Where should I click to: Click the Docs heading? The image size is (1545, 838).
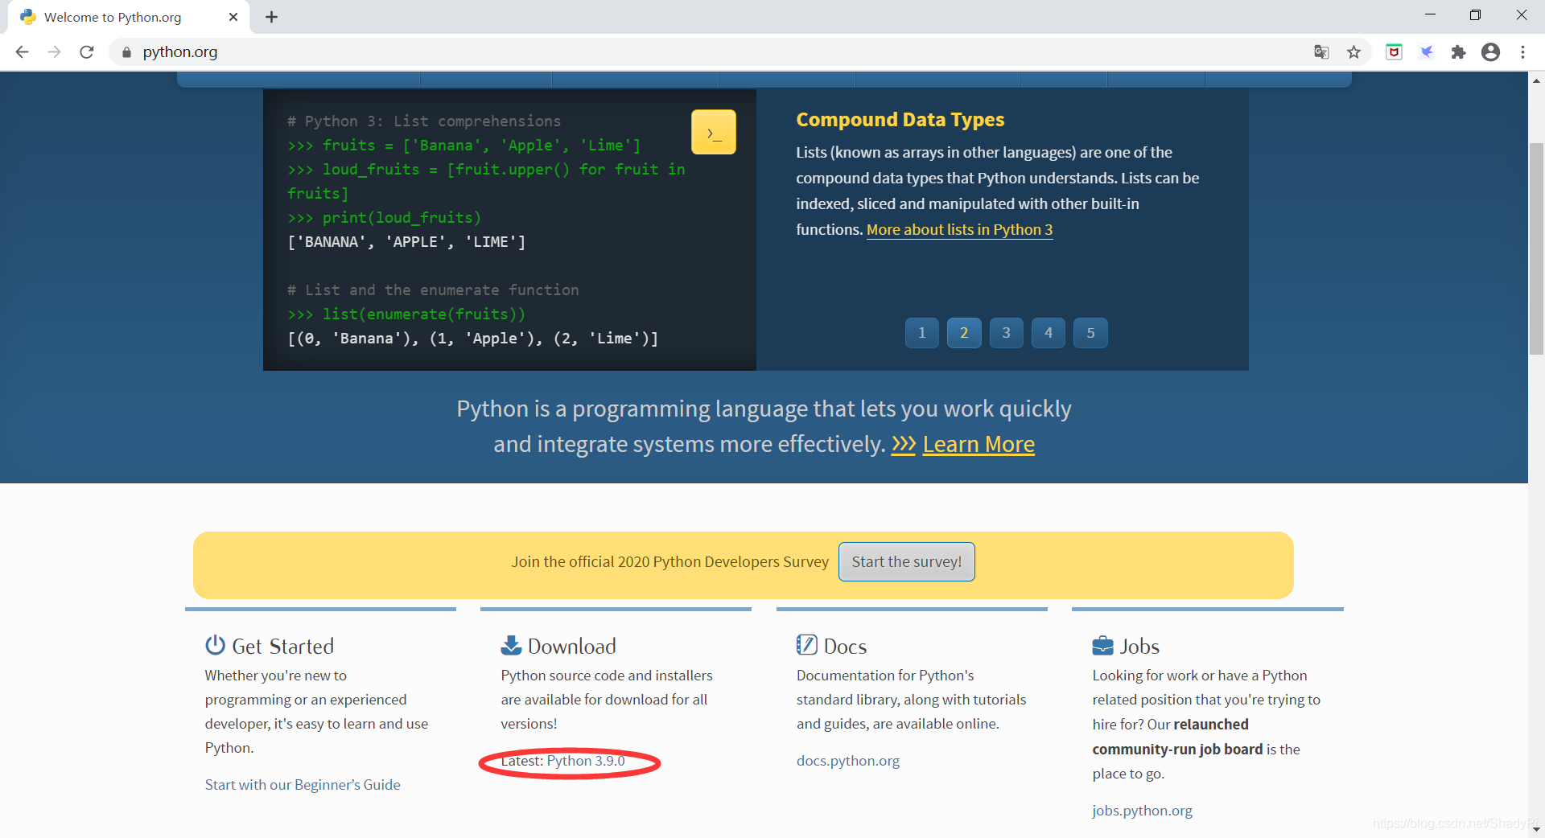845,647
